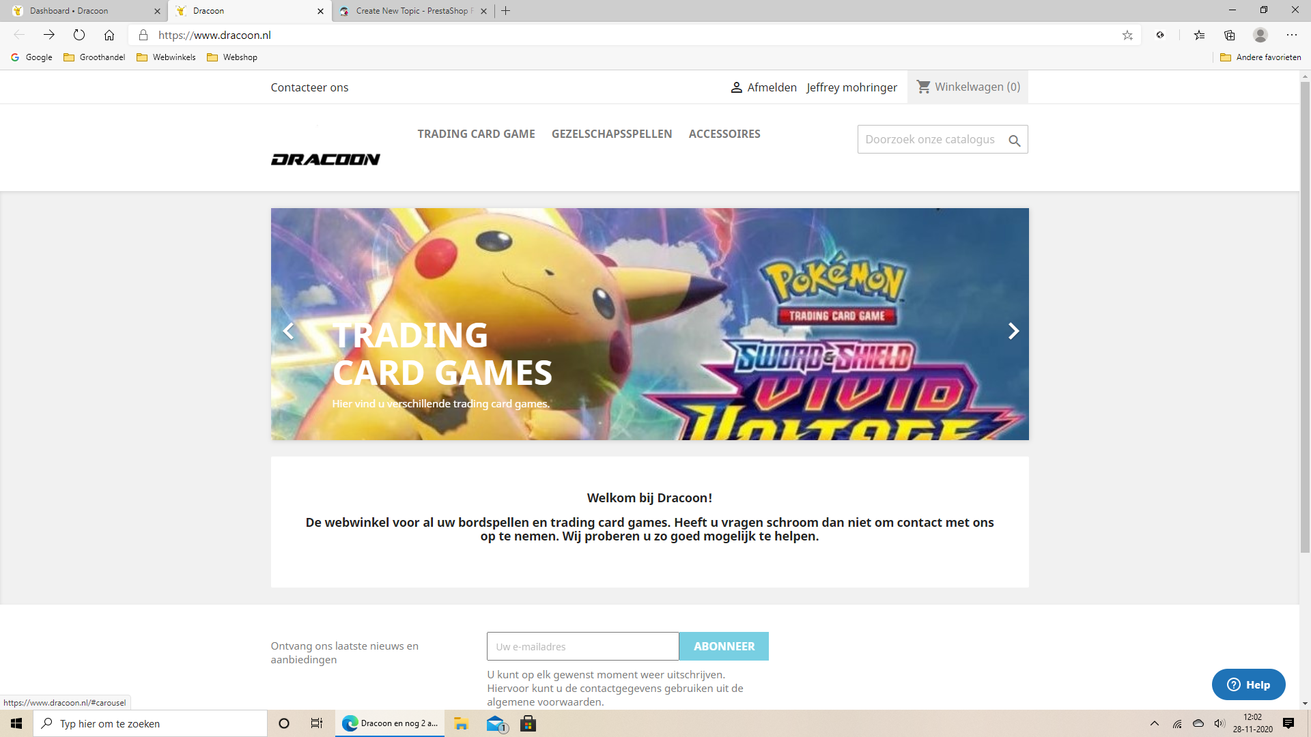This screenshot has height=737, width=1311.
Task: Click the Contacteer ons link
Action: pos(309,87)
